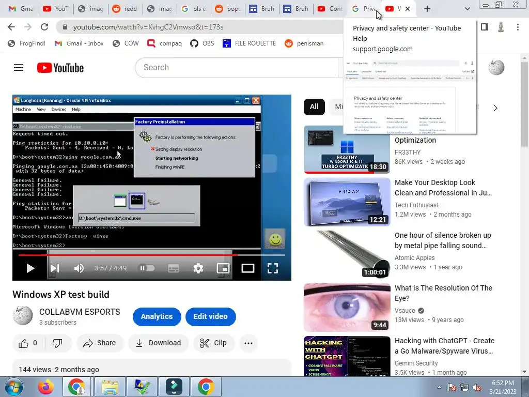Open What Is The Resolution Of The Eye
The height and width of the screenshot is (397, 529).
coord(443,293)
